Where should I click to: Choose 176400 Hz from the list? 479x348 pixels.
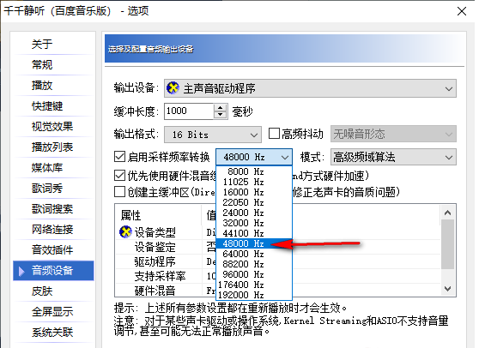pyautogui.click(x=254, y=285)
